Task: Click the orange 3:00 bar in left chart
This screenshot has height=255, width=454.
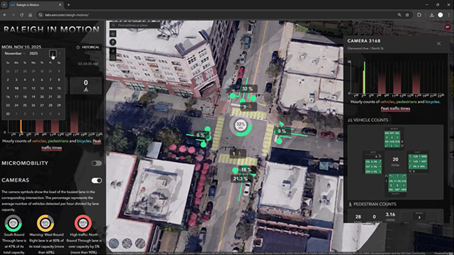Action: pos(21,126)
